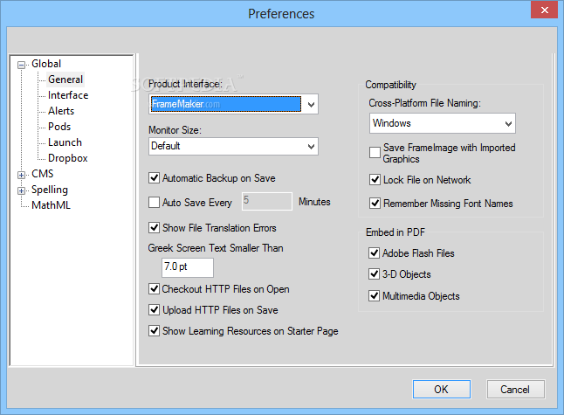Open the Alerts preferences page
564x415 pixels.
pos(61,111)
